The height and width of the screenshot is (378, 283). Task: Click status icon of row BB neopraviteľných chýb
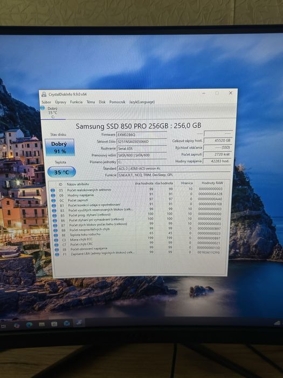pos(56,230)
